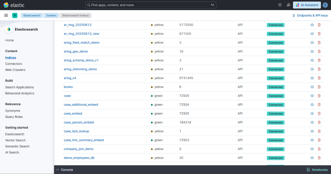Click the Find apps search field
Viewport: 331px width, 174px height.
click(x=151, y=5)
